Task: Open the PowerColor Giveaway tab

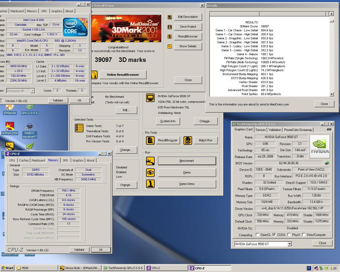Action: tap(298, 130)
